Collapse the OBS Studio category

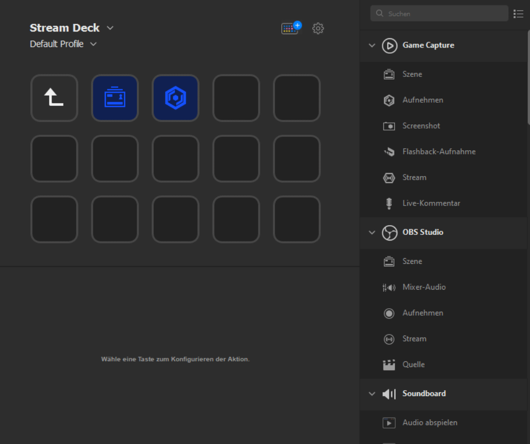pos(372,232)
